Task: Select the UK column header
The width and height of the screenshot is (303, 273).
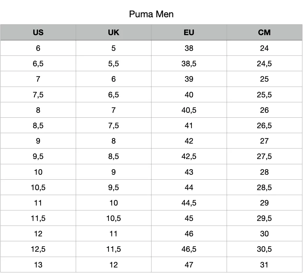Action: (114, 32)
